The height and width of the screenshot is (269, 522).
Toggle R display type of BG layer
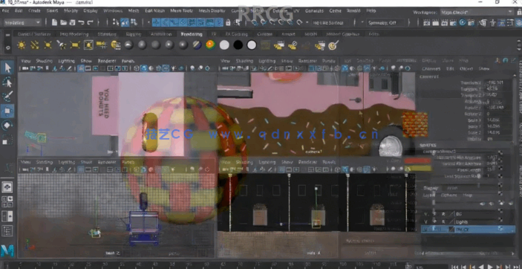pyautogui.click(x=443, y=214)
